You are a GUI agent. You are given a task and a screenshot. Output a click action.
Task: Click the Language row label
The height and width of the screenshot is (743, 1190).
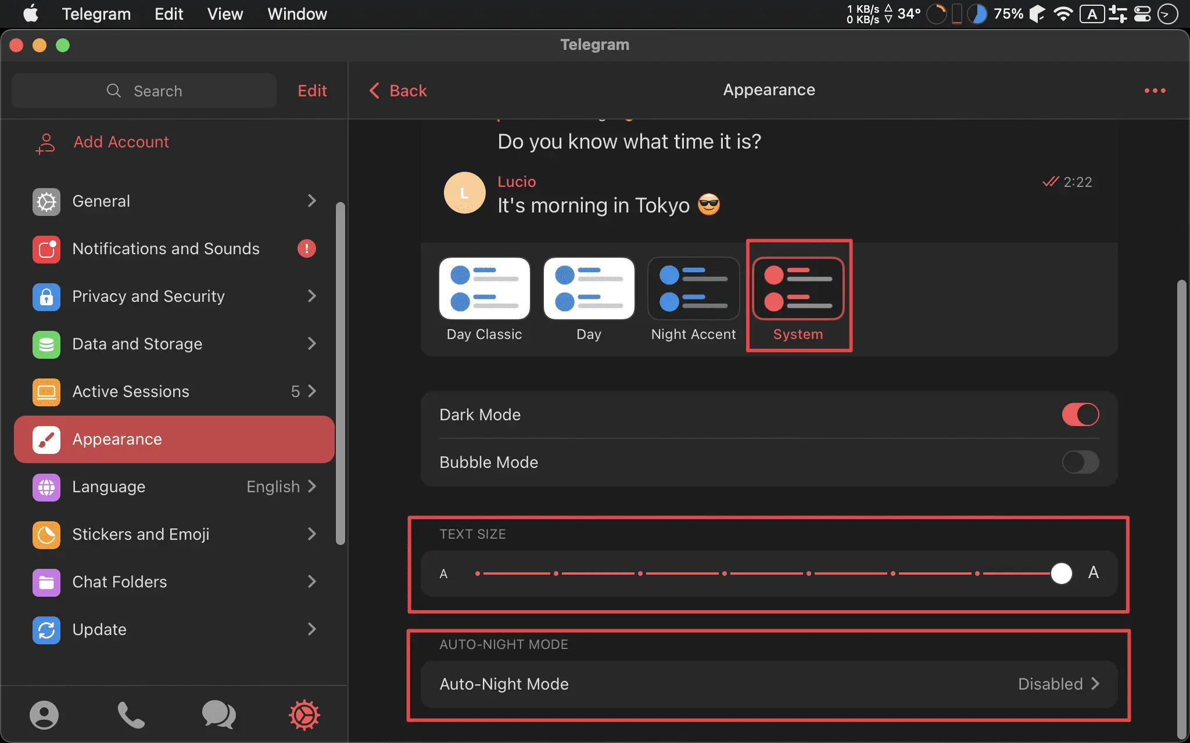point(109,486)
